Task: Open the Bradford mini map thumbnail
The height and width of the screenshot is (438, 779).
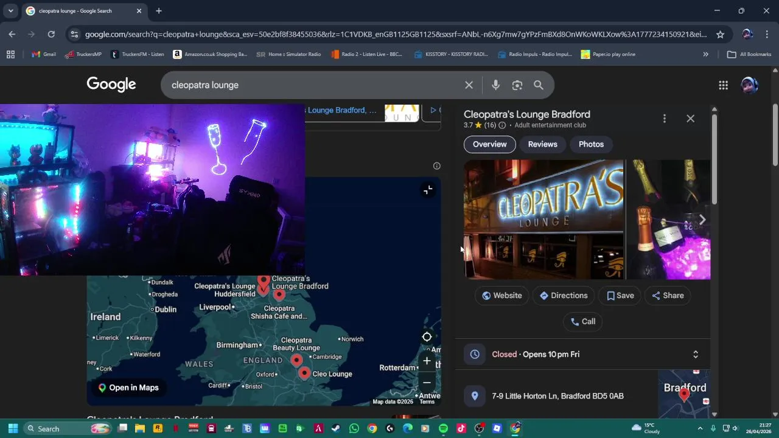Action: pos(684,394)
